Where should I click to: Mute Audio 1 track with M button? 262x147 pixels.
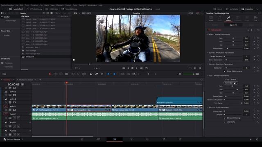point(18,118)
